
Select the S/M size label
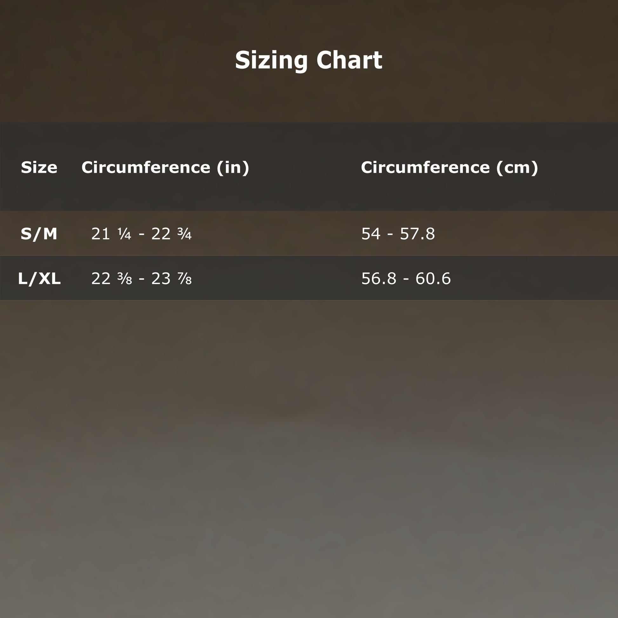click(39, 234)
